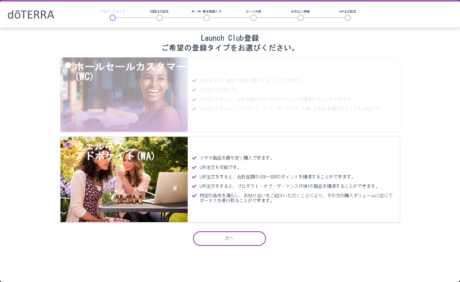The height and width of the screenshot is (282, 460).
Task: Click checkmark beside WA card LRP注文も可能です
Action: click(x=194, y=168)
